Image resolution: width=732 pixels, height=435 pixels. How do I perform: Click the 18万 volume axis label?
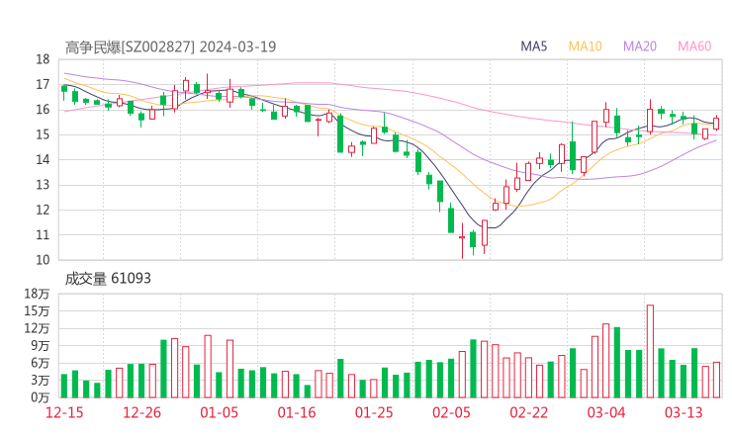[x=37, y=294]
